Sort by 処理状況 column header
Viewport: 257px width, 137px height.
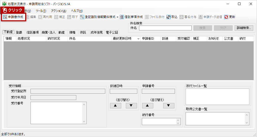[x=31, y=39]
